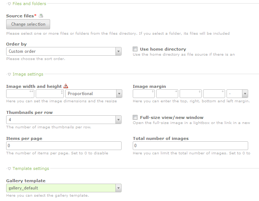
Task: Click the Template settings triangle icon
Action: pyautogui.click(x=9, y=168)
